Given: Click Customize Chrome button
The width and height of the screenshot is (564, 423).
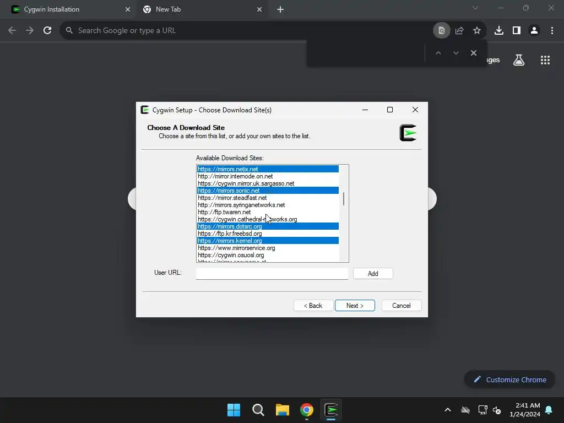Looking at the screenshot, I should [x=509, y=379].
